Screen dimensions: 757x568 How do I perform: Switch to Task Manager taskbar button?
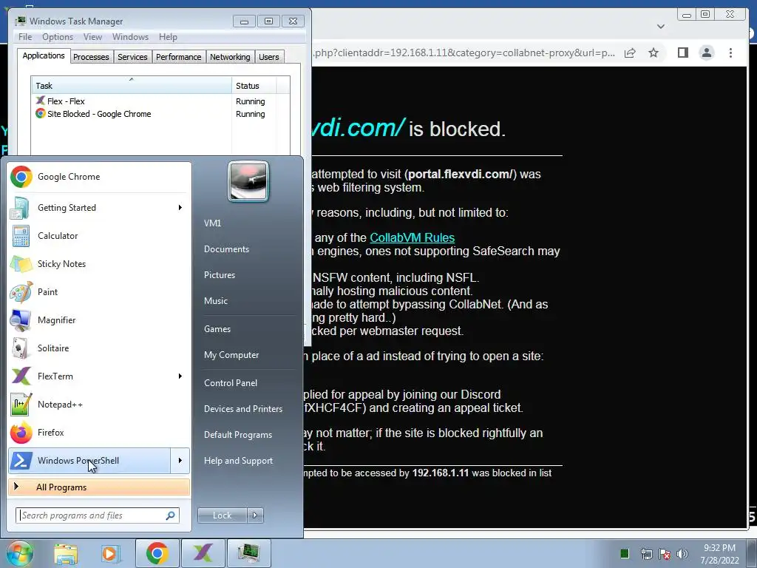(x=248, y=553)
